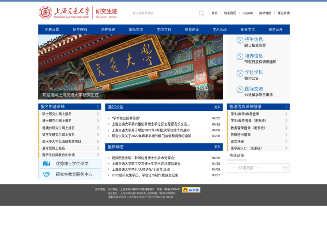The height and width of the screenshot is (251, 327).
Task: Click the search keyword input field
Action: 165,13
